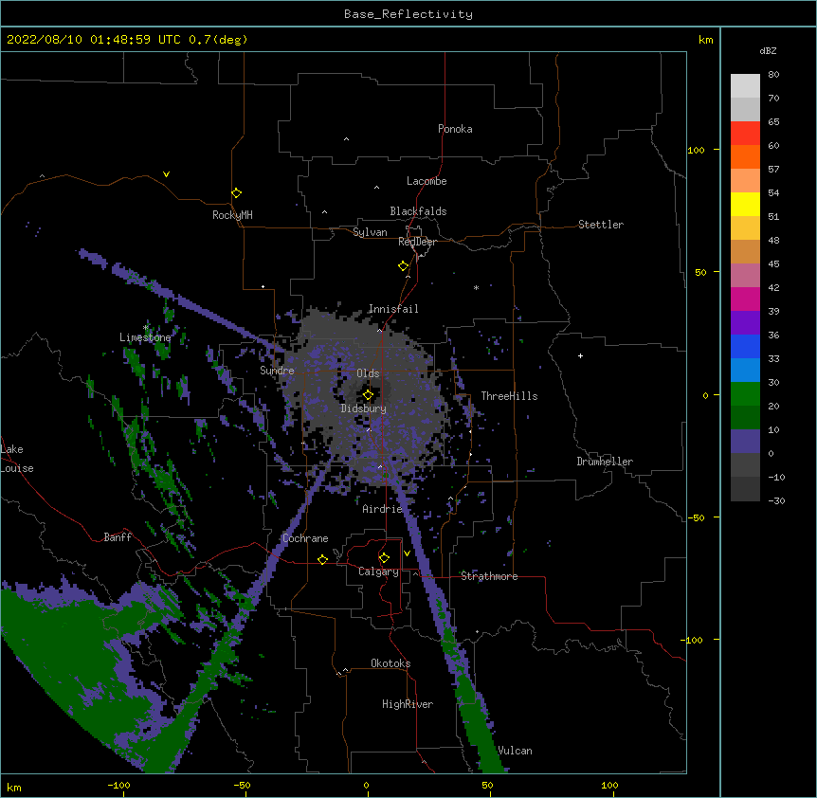Select the blue 33-36 dBZ legend swatch
The image size is (817, 798).
point(745,346)
